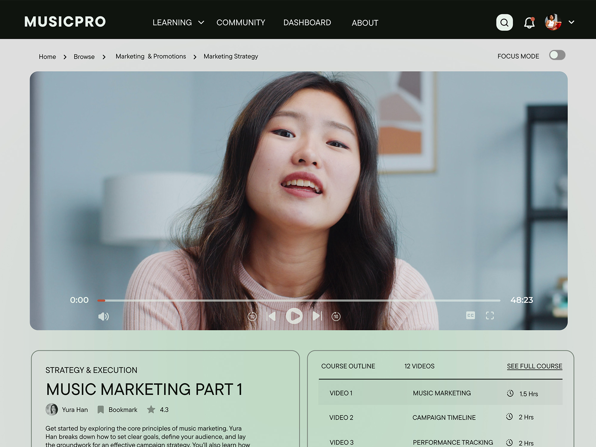Viewport: 596px width, 447px height.
Task: Enter fullscreen video mode
Action: pos(490,316)
